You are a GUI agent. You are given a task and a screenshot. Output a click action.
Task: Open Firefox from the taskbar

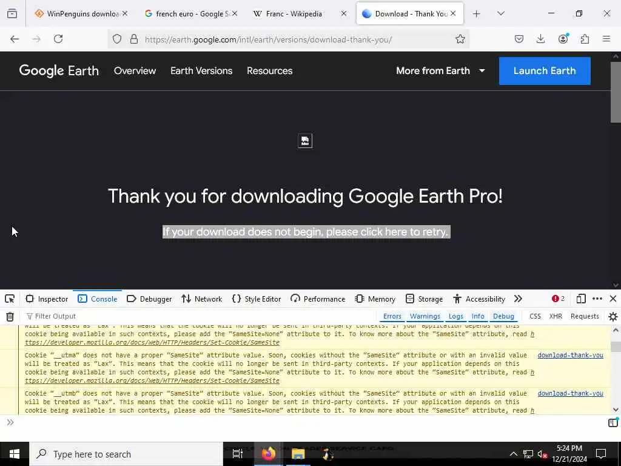click(268, 454)
